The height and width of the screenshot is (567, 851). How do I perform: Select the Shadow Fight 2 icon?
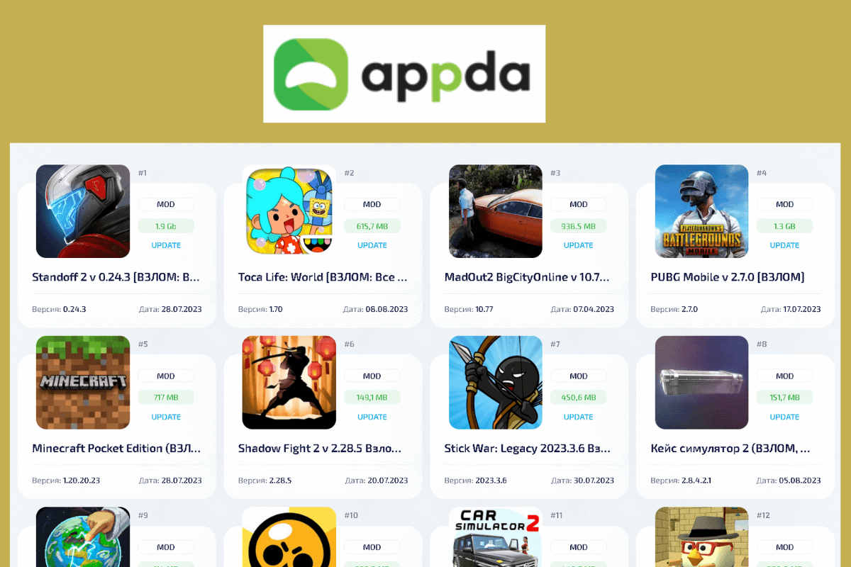[x=289, y=383]
